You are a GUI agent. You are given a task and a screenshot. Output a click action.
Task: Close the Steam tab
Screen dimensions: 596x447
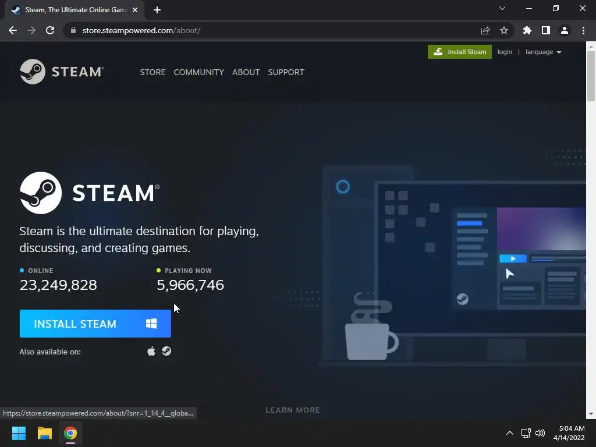point(135,10)
